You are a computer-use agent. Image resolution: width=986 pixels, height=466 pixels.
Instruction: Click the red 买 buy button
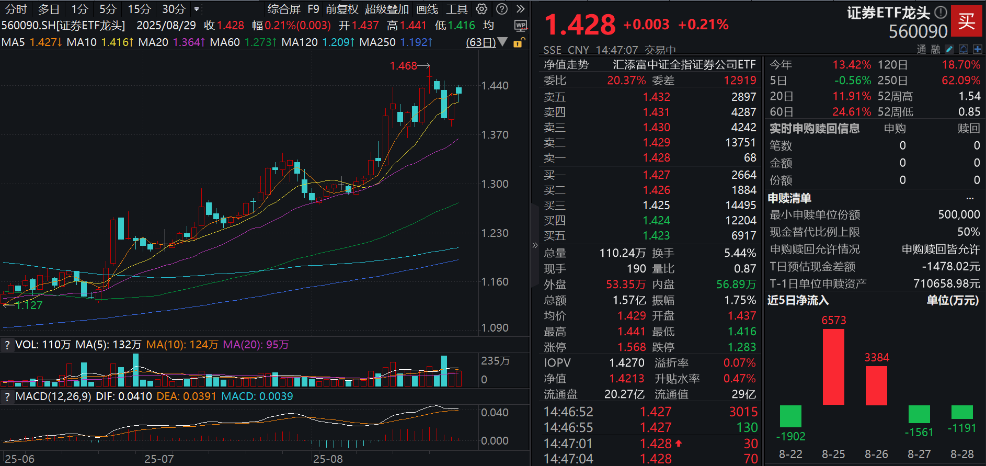pyautogui.click(x=966, y=21)
